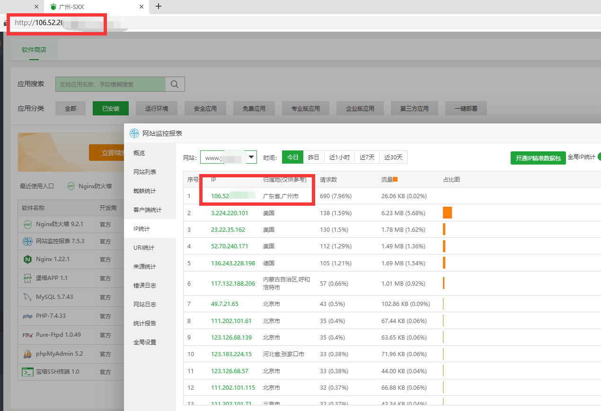The height and width of the screenshot is (411, 601).
Task: Filter apps by 全部 category
Action: [x=71, y=108]
